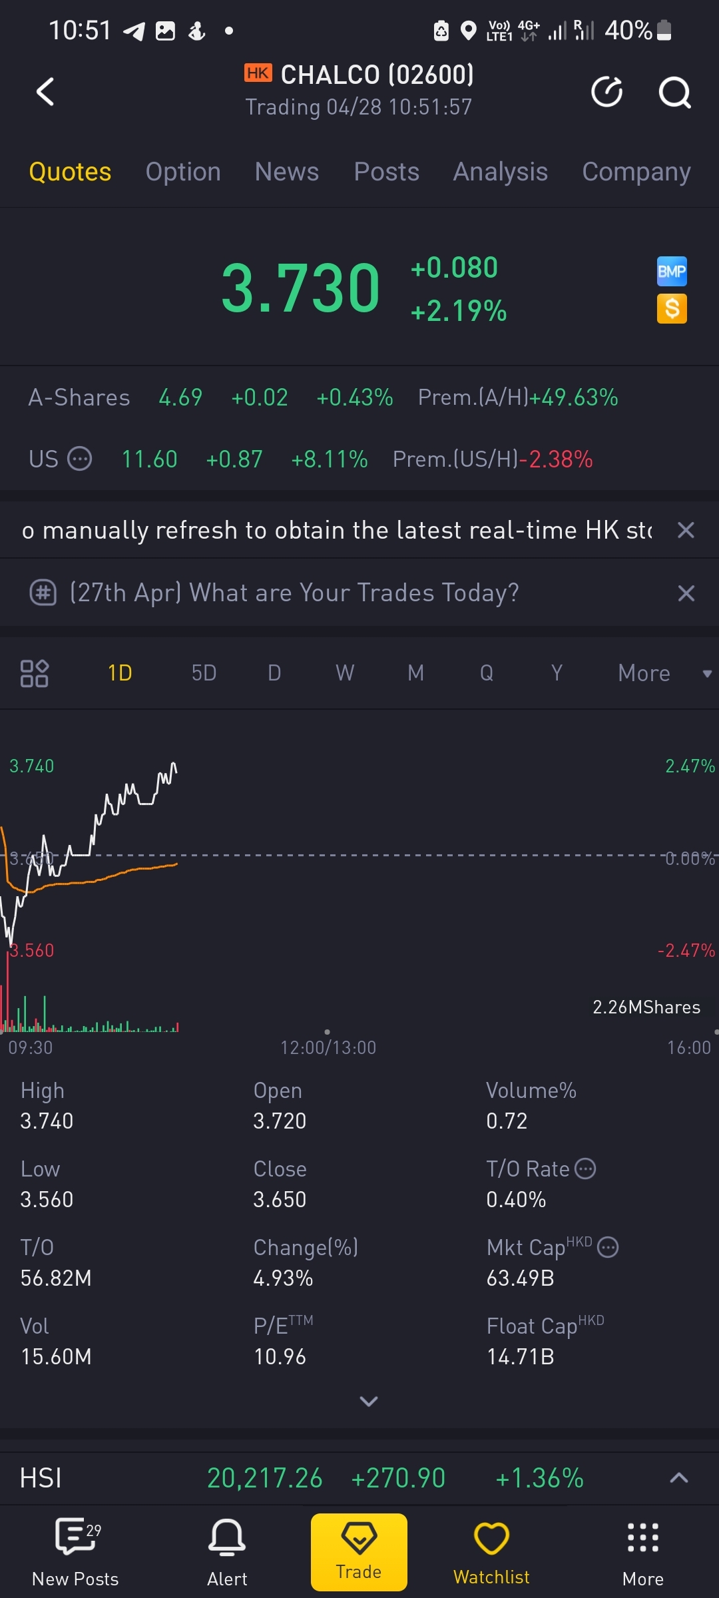Open the search magnifier icon
Image resolution: width=719 pixels, height=1598 pixels.
pyautogui.click(x=674, y=92)
